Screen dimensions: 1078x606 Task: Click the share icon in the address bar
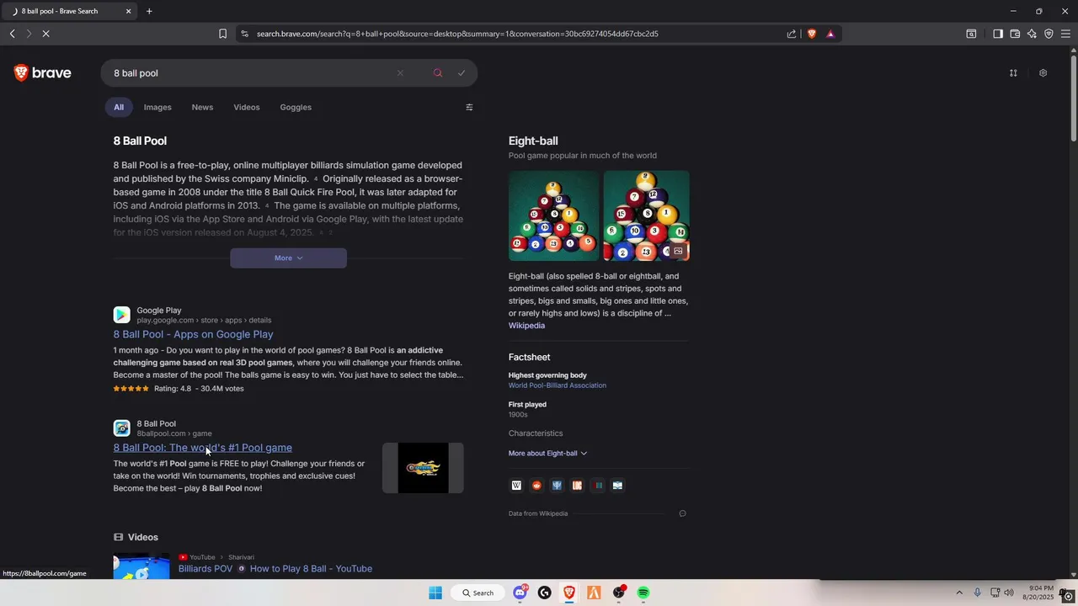pyautogui.click(x=792, y=34)
